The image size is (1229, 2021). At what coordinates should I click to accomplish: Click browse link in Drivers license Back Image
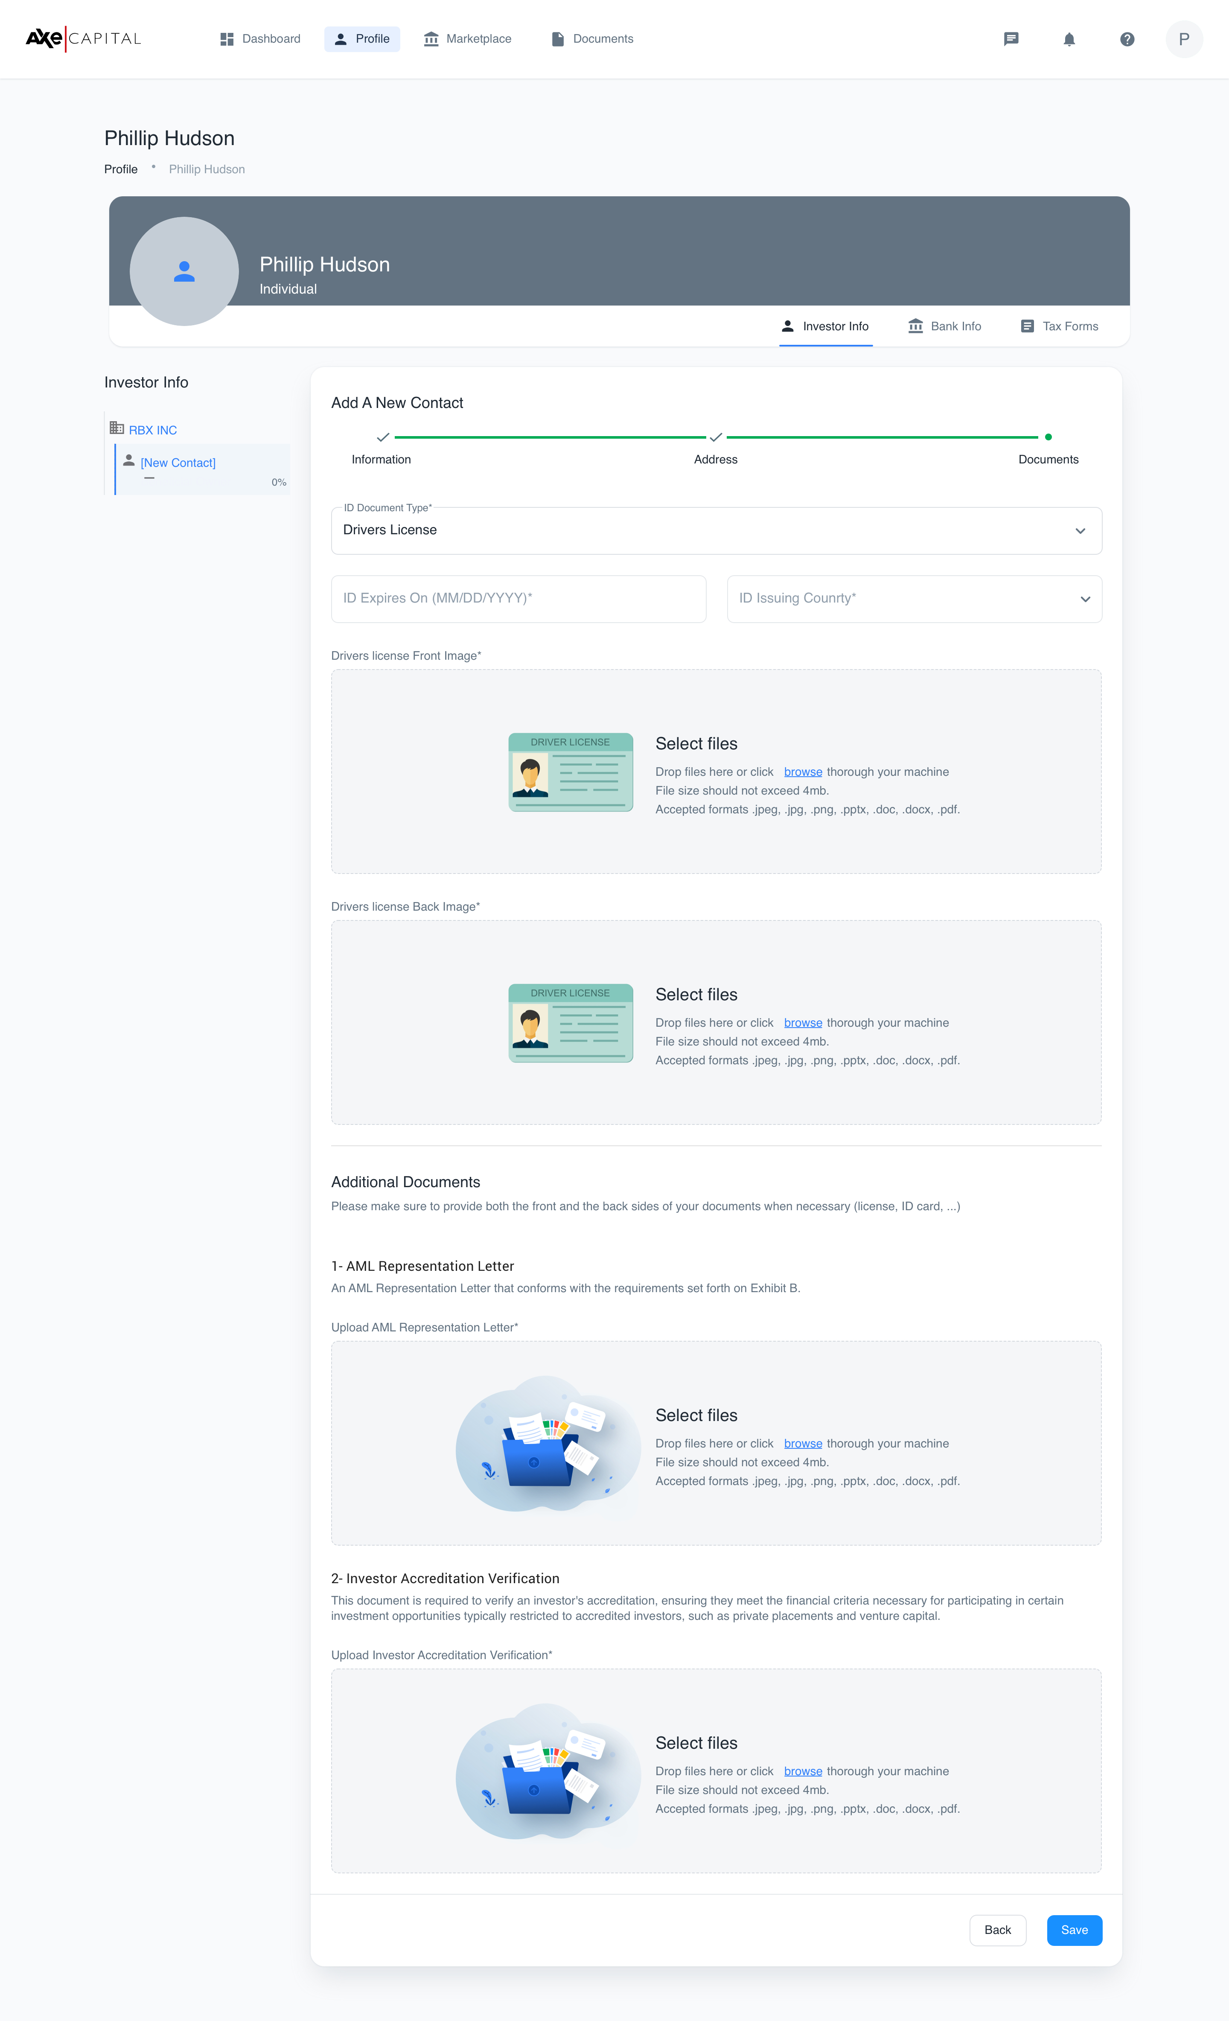(x=802, y=1023)
